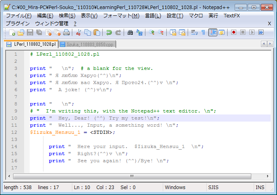Image resolution: width=277 pixels, height=195 pixels.
Task: Print the document using the printer icon
Action: tap(66, 32)
